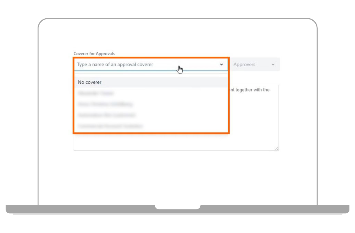
Task: Grab the comment box resize handle
Action: (x=277, y=149)
